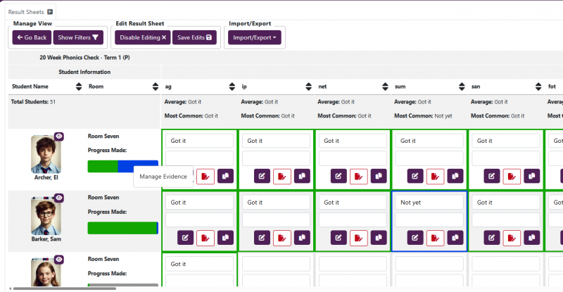This screenshot has height=292, width=563.
Task: Toggle the eye icon on Archer's photo
Action: pos(59,137)
